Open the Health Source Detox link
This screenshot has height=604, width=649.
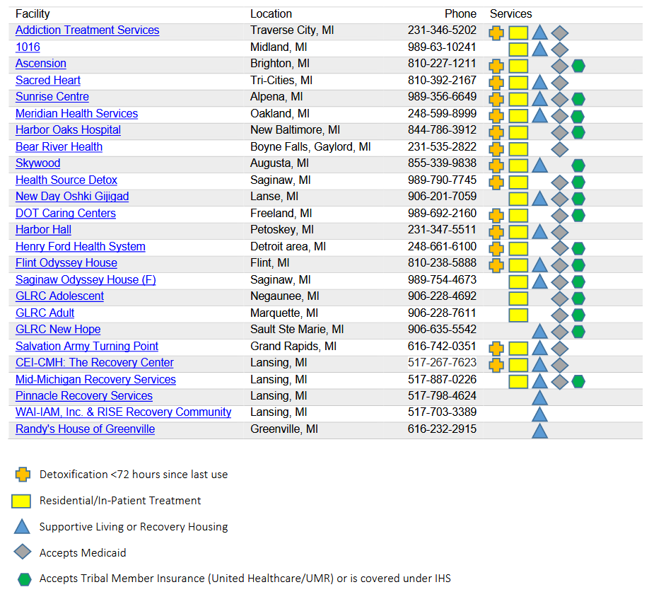pyautogui.click(x=66, y=180)
